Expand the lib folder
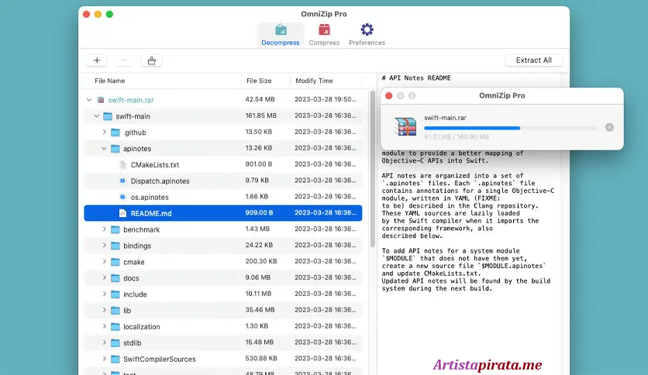Viewport: 648px width, 375px height. 104,310
